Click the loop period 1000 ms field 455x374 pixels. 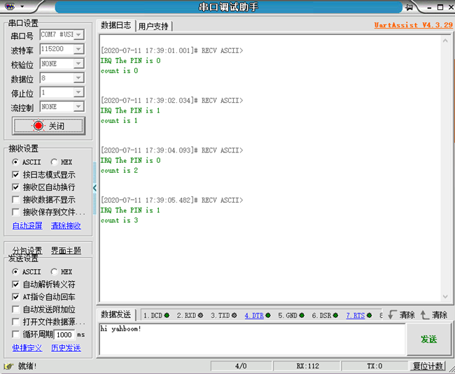click(x=64, y=335)
